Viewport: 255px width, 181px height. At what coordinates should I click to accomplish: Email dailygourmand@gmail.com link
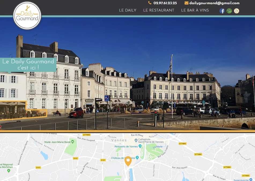pos(214,3)
